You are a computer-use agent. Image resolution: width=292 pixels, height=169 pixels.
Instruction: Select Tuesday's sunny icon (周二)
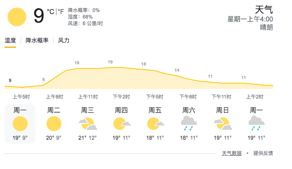pyautogui.click(x=54, y=124)
